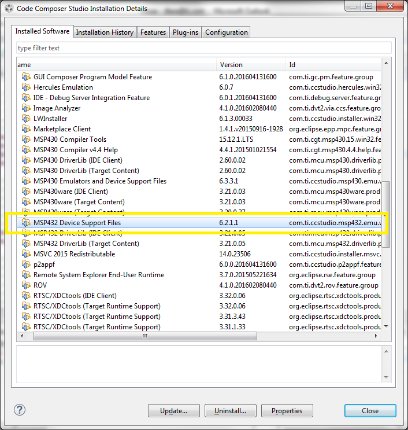Click the details pane scroll up arrow
408x430 pixels.
click(386, 351)
